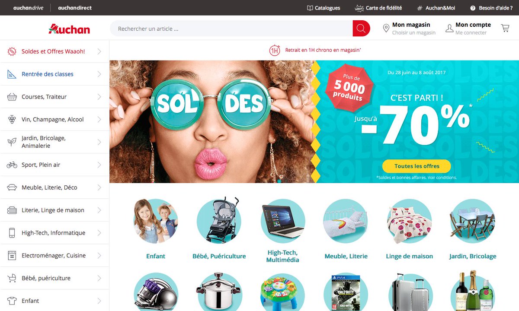
Task: Click the red search magnifier button
Action: click(361, 29)
